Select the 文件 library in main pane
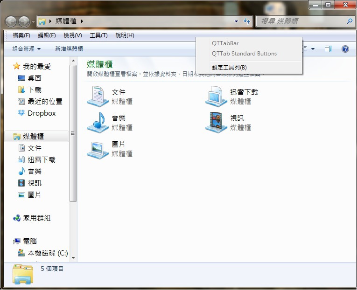Viewport: 357px width, 290px height. pyautogui.click(x=110, y=97)
